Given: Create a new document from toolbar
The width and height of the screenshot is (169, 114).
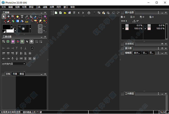Looking at the screenshot, I should pyautogui.click(x=56, y=13).
